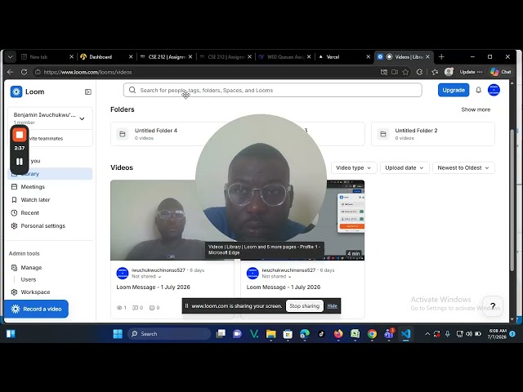The height and width of the screenshot is (392, 523).
Task: Switch to the New tab browser tab
Action: click(43, 57)
